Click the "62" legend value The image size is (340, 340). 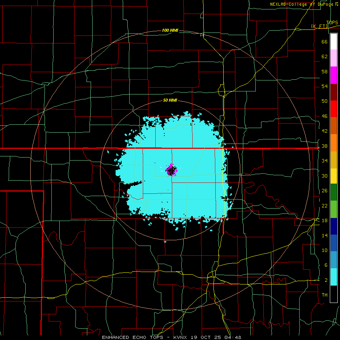325,57
